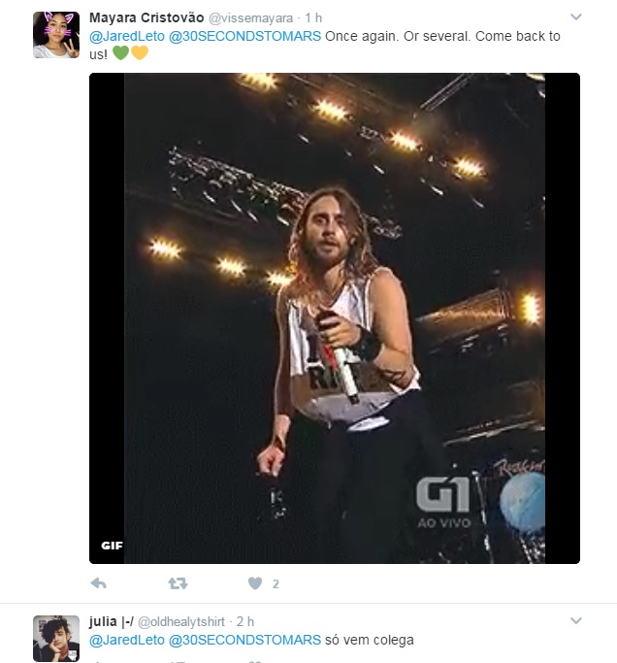Open @30SECONDSTOMARS mention in julia's tweet

tap(244, 640)
